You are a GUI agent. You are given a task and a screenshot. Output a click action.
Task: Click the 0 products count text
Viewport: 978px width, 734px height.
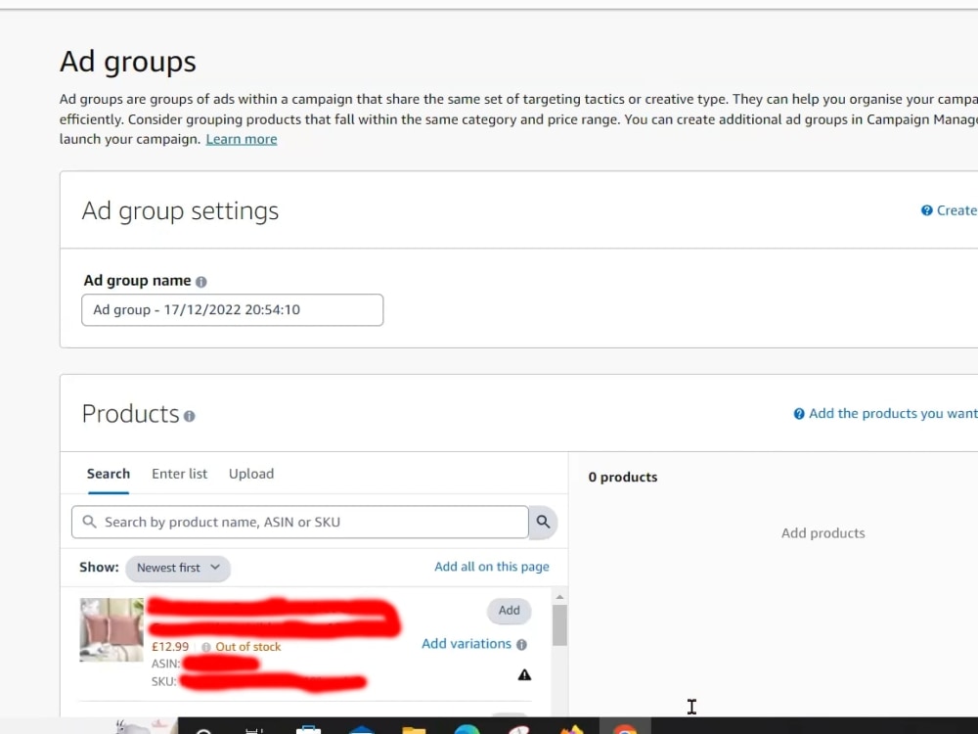pyautogui.click(x=622, y=477)
